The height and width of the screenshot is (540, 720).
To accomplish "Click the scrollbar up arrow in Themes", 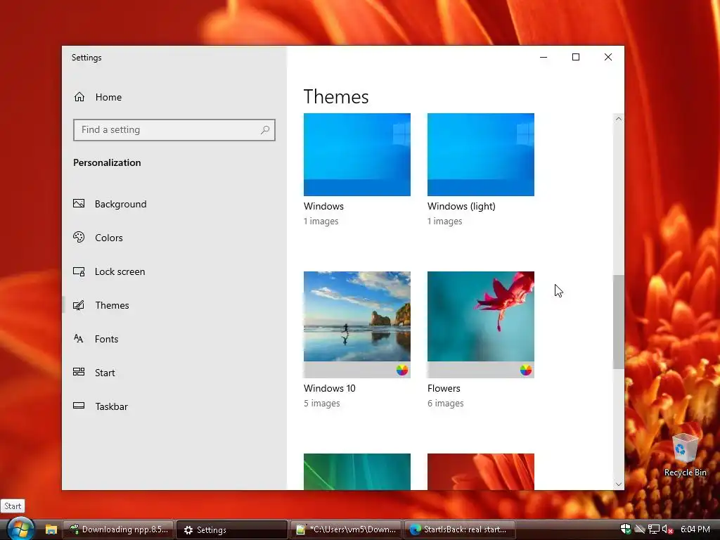I will [619, 119].
